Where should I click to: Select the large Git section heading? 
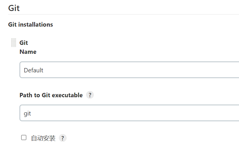click(14, 8)
